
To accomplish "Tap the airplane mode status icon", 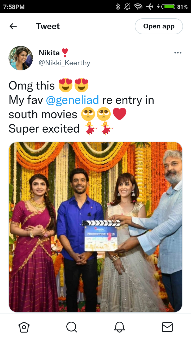I will [x=150, y=7].
